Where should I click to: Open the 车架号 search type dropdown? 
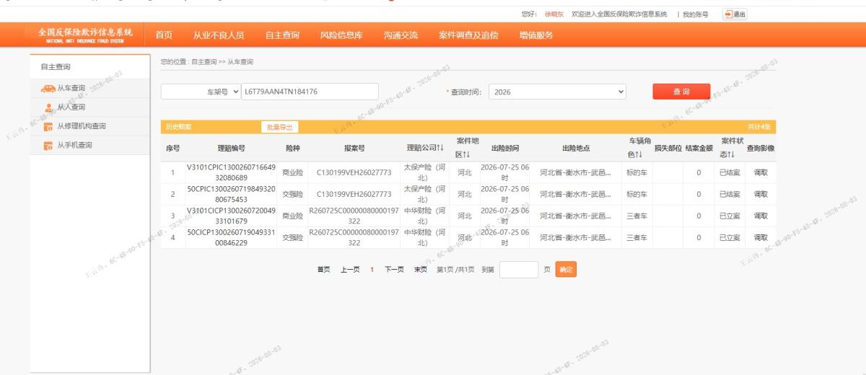[201, 92]
